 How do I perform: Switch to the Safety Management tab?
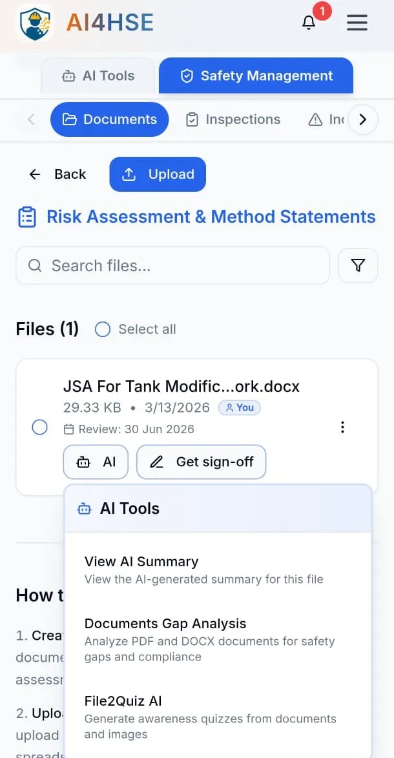256,76
